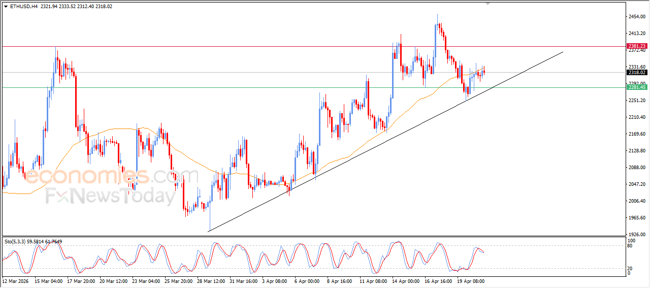
Task: Click the 3 Apr 08:00 time label
Action: point(276,280)
